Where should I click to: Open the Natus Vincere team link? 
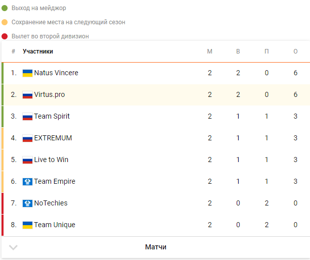point(56,73)
